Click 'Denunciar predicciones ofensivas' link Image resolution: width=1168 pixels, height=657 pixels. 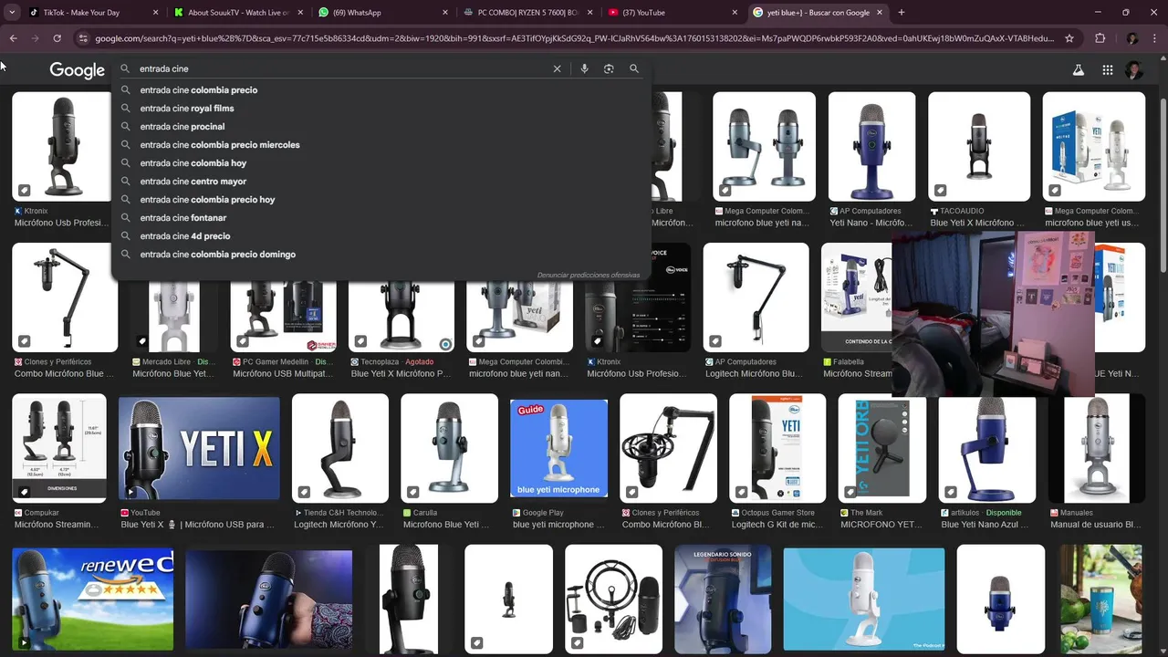tap(589, 275)
